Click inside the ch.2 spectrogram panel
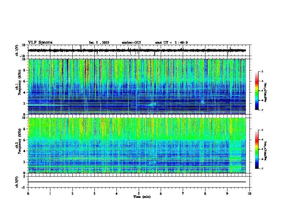 (137, 145)
